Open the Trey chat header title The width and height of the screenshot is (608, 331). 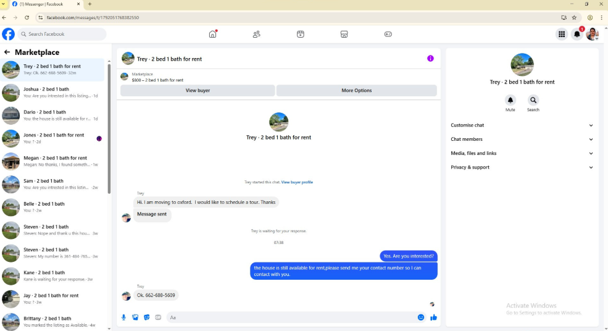coord(169,59)
